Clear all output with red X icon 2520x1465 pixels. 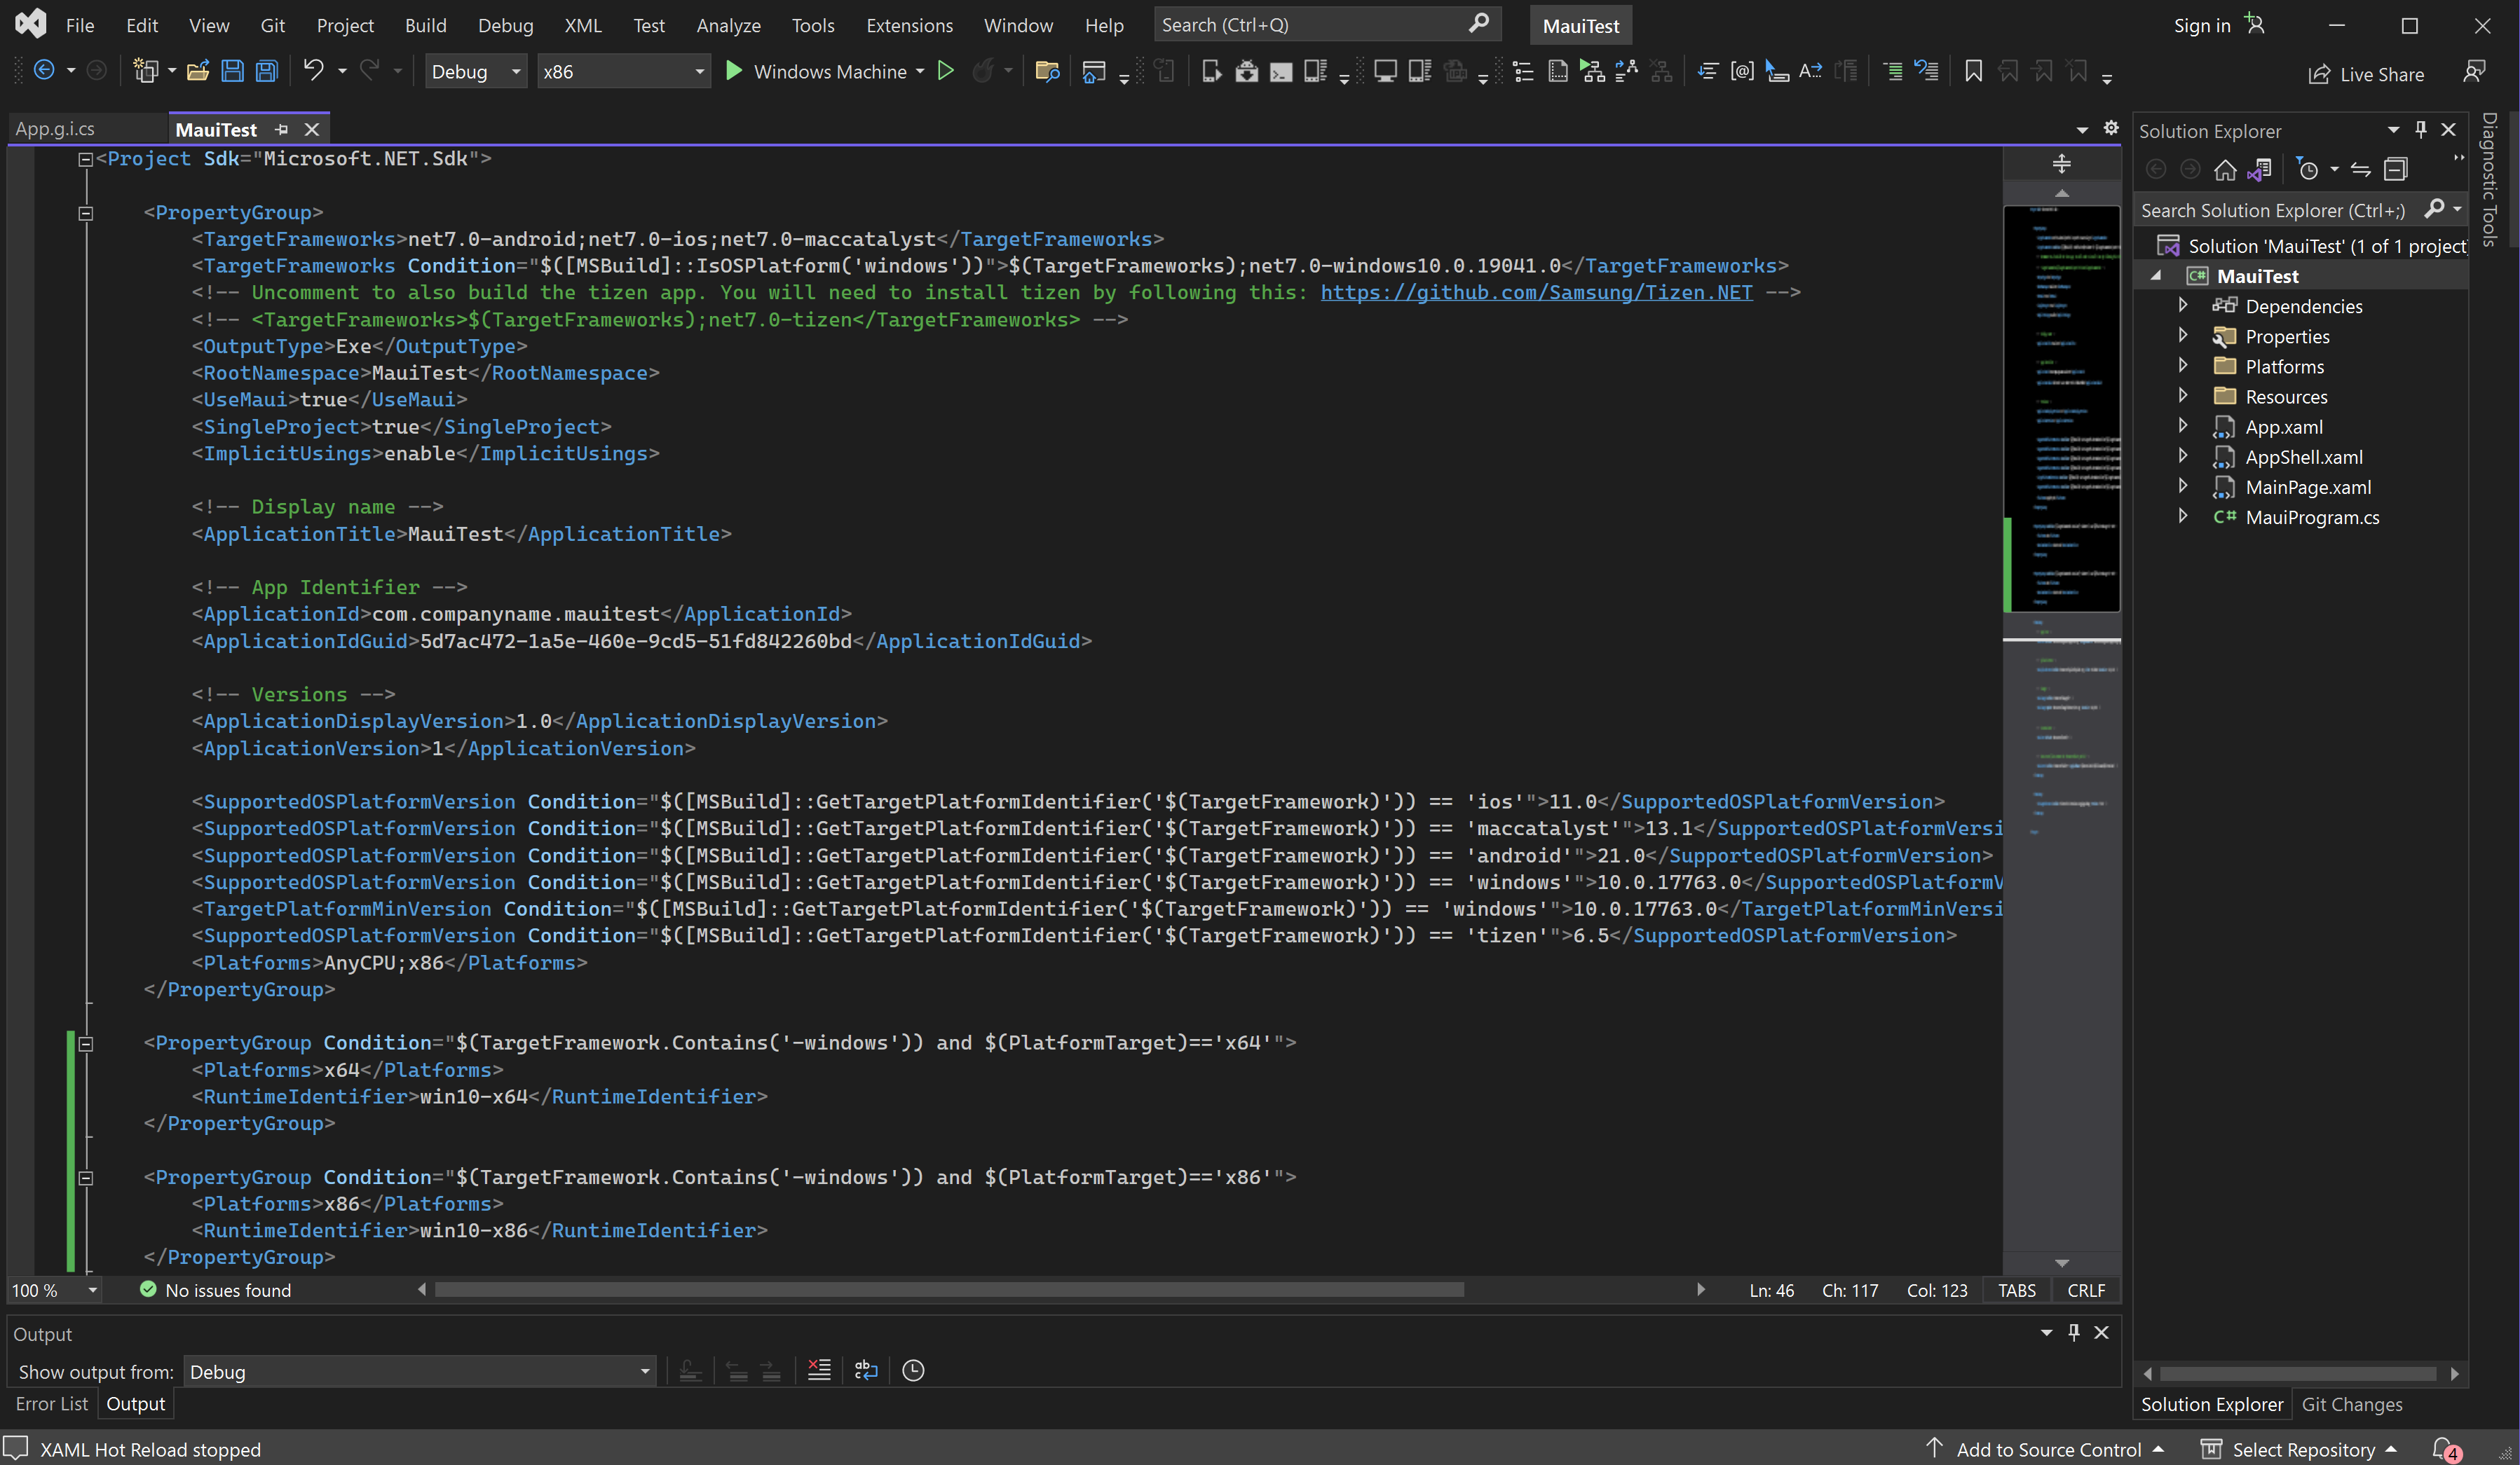(819, 1370)
